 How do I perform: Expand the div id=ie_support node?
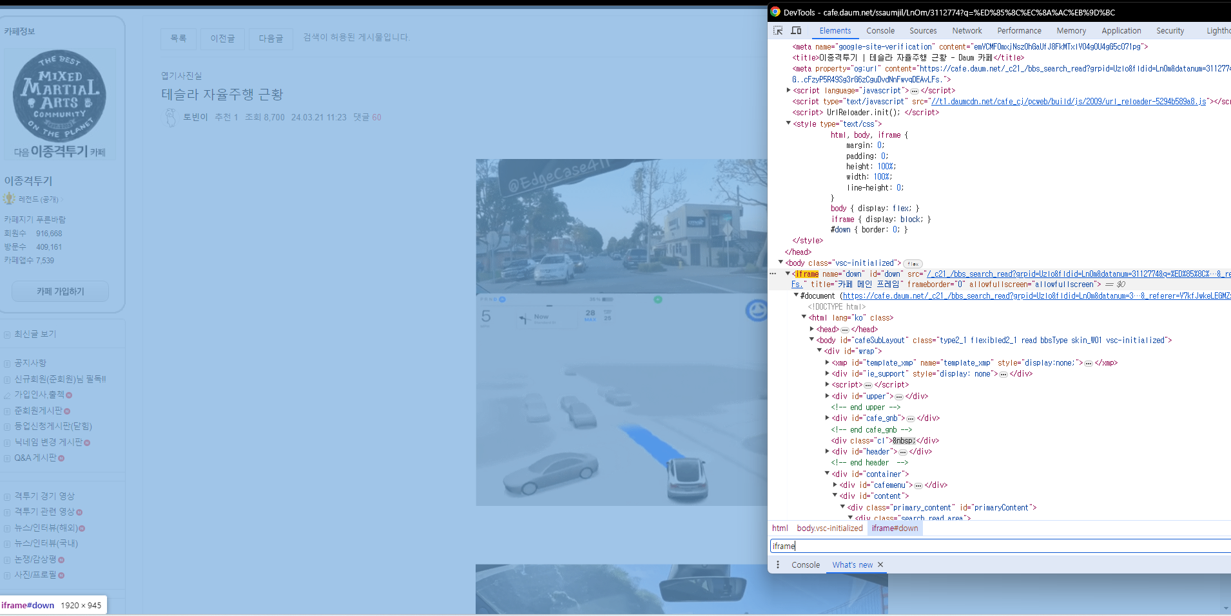click(x=827, y=373)
